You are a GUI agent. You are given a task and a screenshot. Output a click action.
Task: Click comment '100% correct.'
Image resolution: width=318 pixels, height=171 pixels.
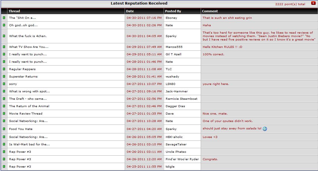coord(213,54)
